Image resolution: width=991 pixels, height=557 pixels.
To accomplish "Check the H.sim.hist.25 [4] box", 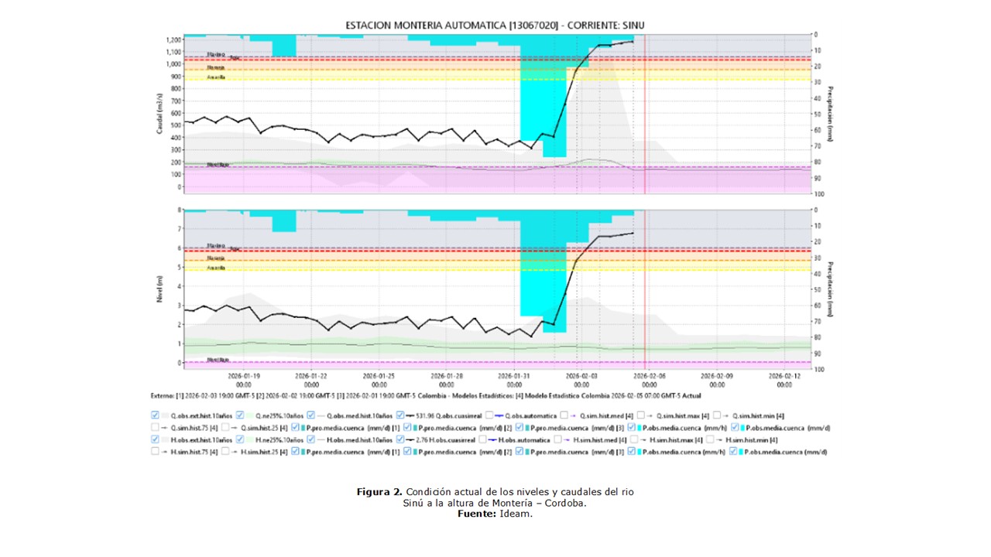I will point(226,450).
